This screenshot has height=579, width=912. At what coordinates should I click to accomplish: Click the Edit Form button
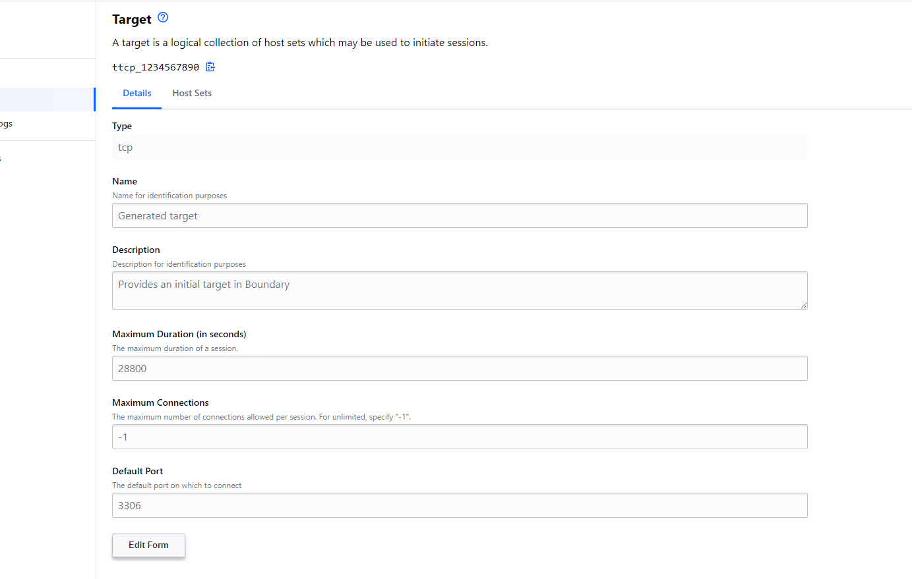[148, 545]
